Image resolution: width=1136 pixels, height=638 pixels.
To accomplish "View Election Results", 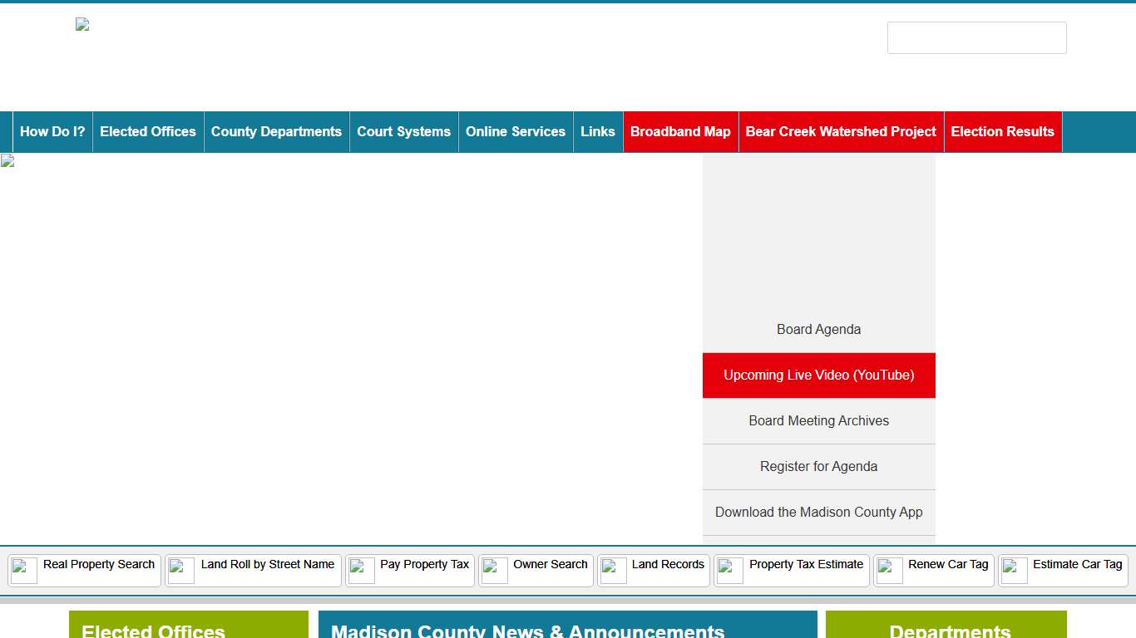I will [1002, 132].
